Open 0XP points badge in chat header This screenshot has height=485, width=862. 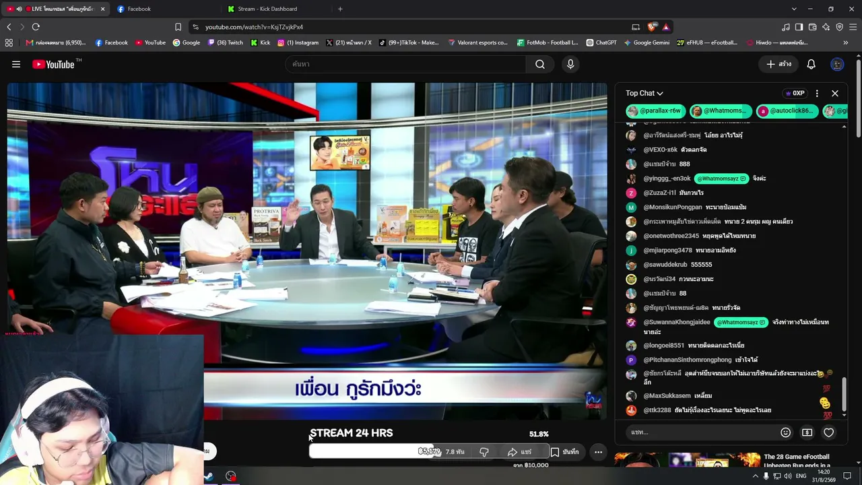pos(795,93)
